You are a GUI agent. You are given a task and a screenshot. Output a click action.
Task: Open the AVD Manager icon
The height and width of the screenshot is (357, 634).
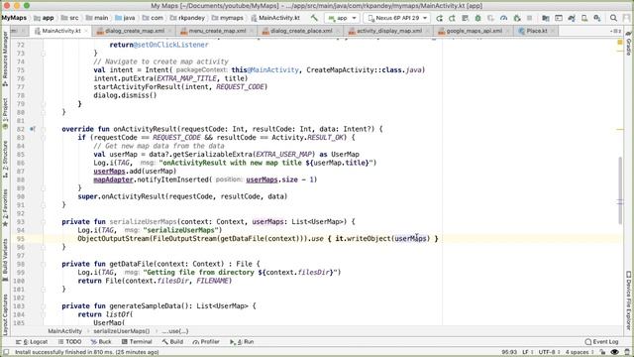pos(584,18)
